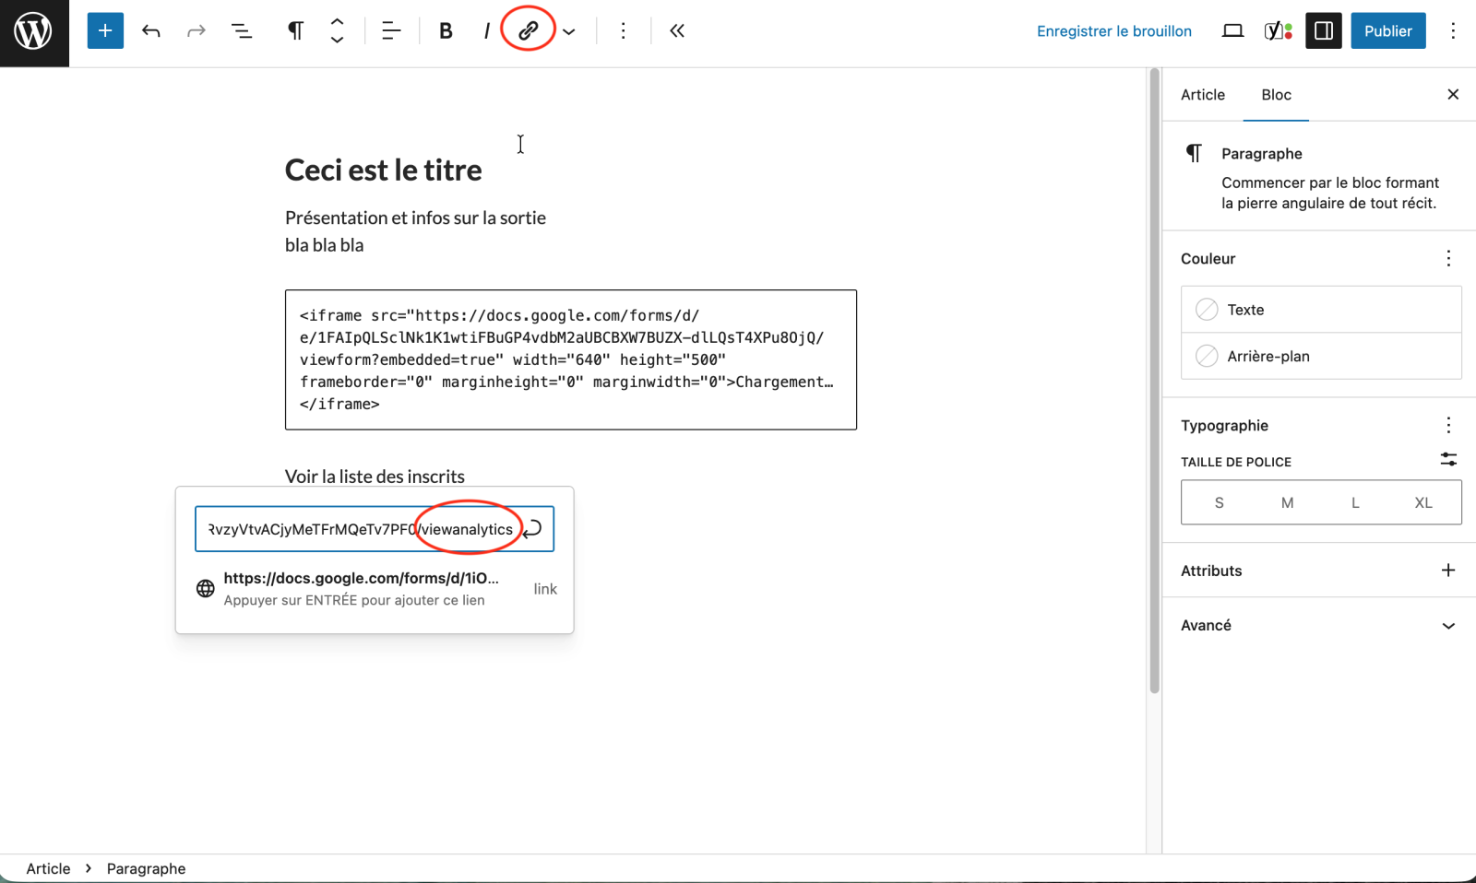Click the WordPress logo icon

pos(34,32)
